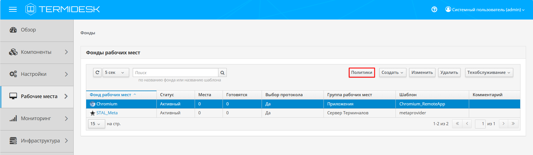Open the STAL_Meta fund link
Viewport: 533px width, 155px height.
(107, 113)
